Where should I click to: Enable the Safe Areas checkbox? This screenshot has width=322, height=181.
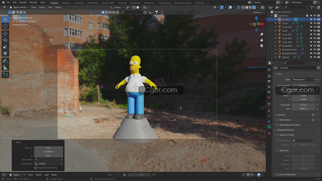pyautogui.click(x=278, y=120)
